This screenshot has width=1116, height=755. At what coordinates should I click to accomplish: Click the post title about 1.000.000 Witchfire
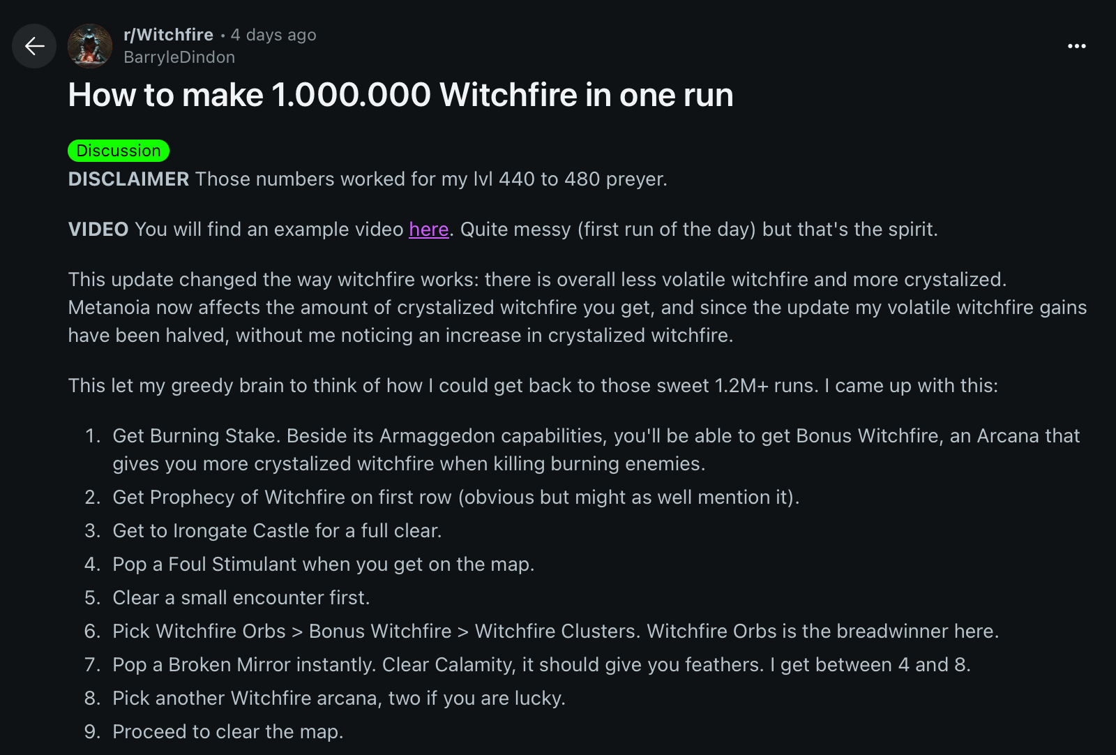coord(400,95)
